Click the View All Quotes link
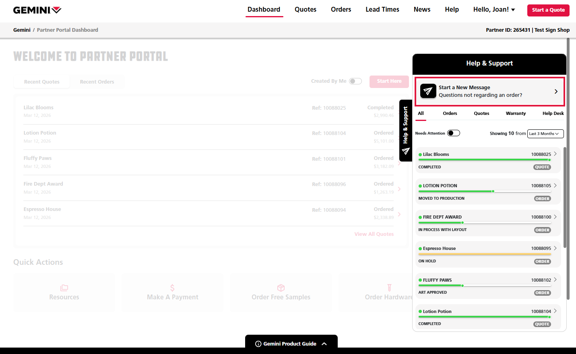The height and width of the screenshot is (354, 576). click(374, 234)
